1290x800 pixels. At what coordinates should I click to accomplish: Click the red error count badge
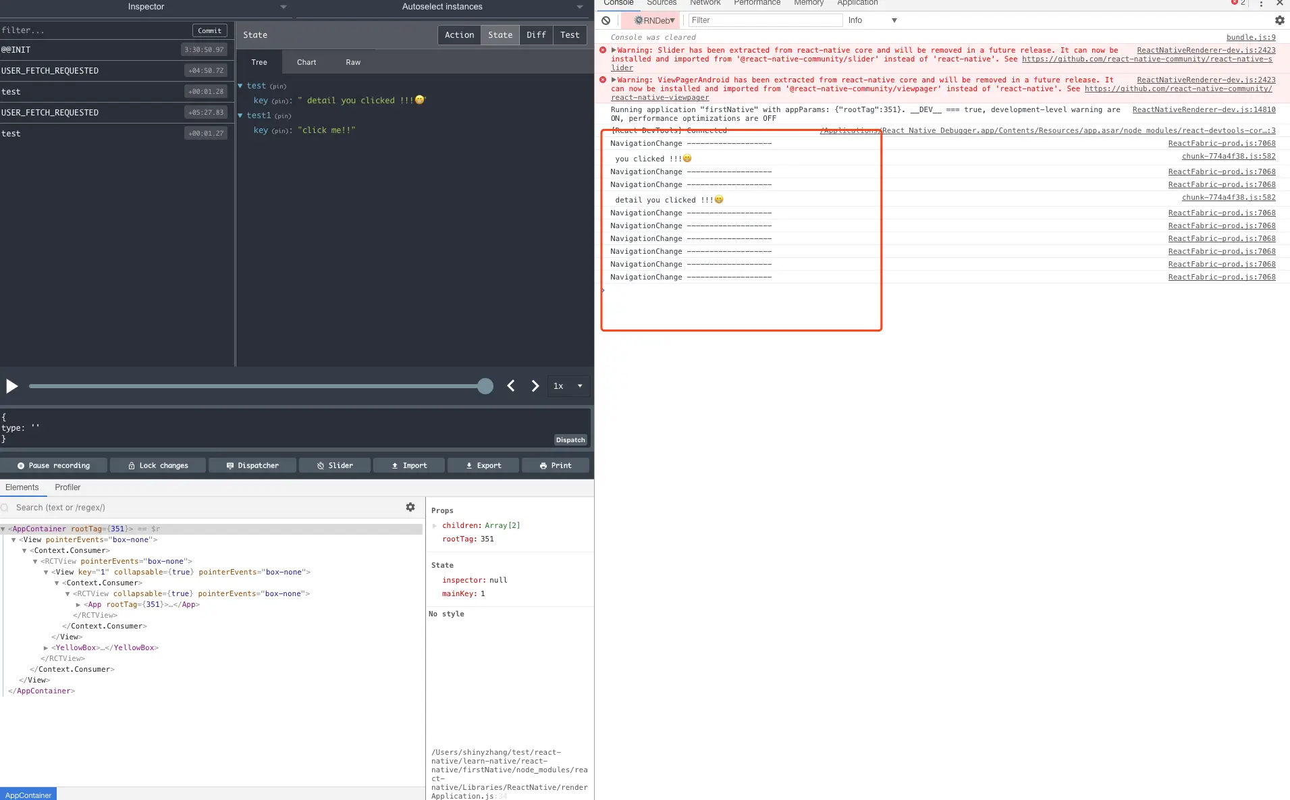[1238, 3]
